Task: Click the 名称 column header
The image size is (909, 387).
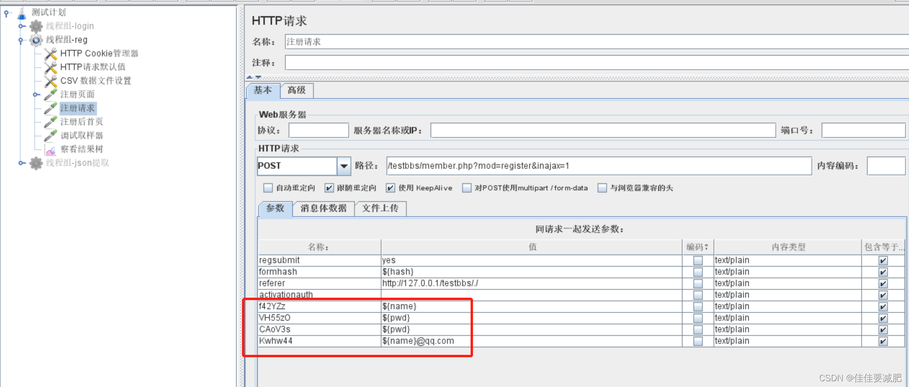Action: tap(319, 247)
